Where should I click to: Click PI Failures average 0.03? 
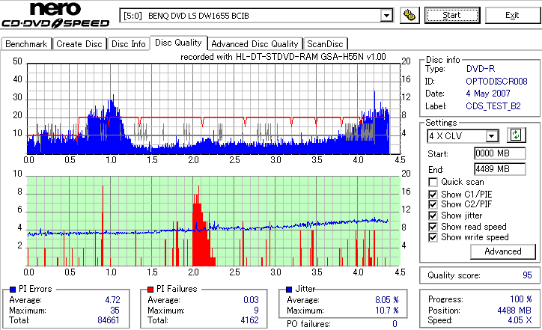tap(251, 300)
